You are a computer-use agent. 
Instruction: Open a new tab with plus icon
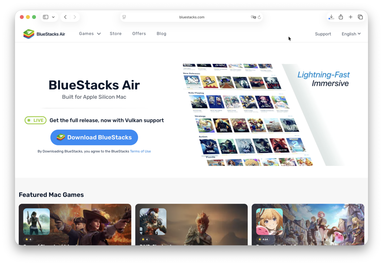click(x=351, y=17)
